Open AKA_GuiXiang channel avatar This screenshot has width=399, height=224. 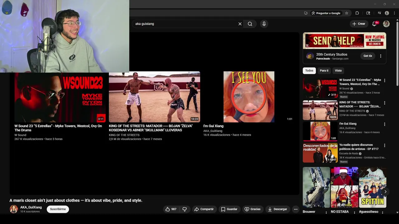point(14,209)
